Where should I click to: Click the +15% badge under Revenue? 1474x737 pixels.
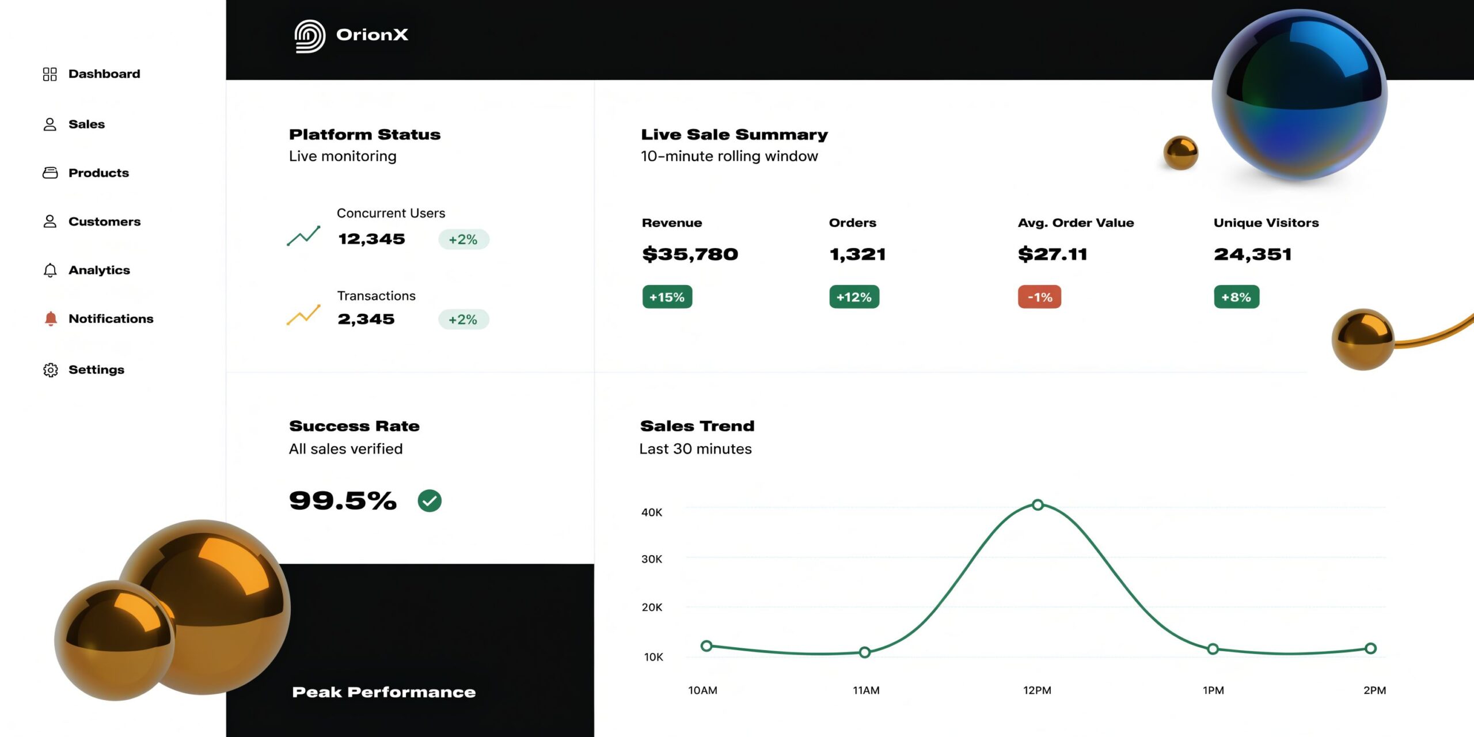point(667,297)
